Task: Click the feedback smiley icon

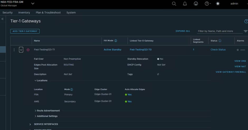Action: (196, 4)
